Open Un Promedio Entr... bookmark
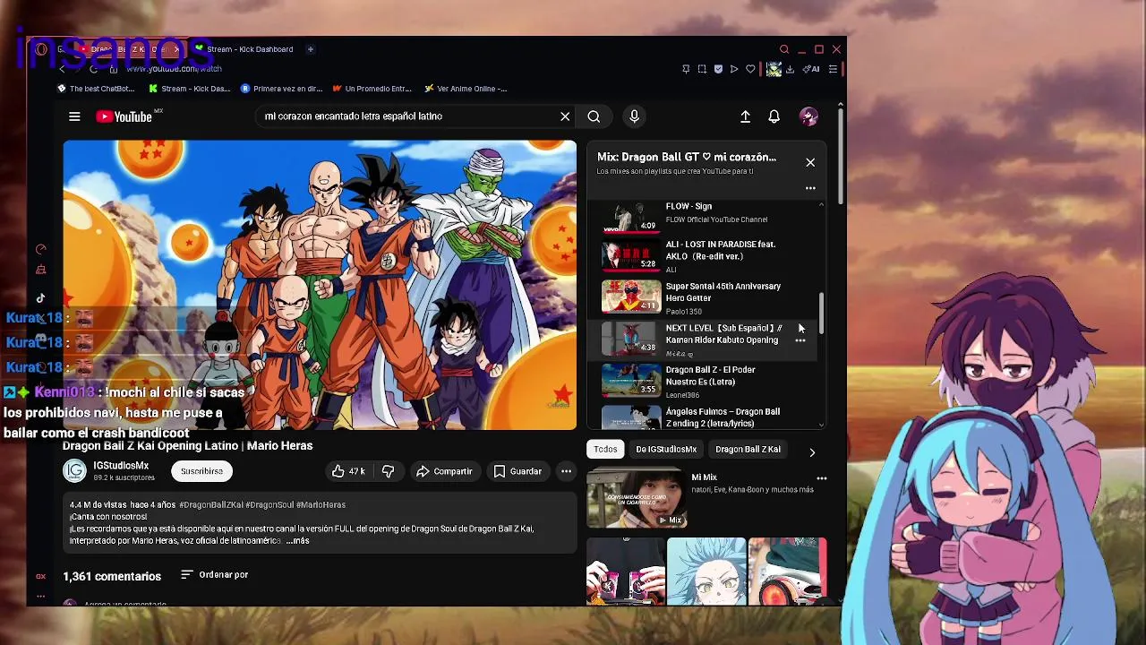Viewport: 1146px width, 645px height. [x=372, y=89]
